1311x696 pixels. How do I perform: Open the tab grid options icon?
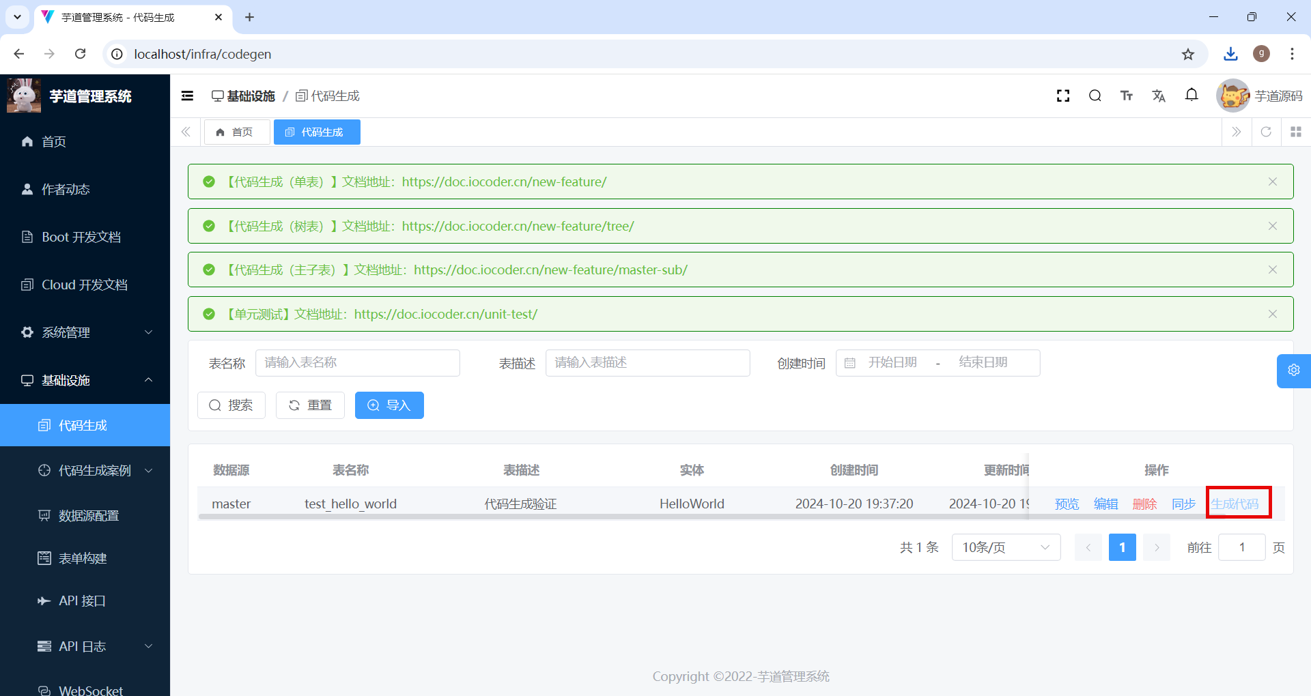pos(1296,132)
